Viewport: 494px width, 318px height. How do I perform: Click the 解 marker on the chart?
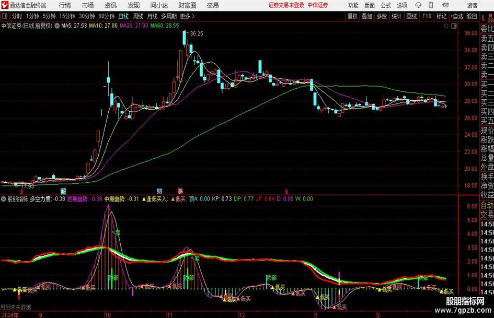63,191
